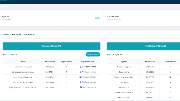Viewport: 180px width, 101px height.
Task: Select agent Casy Askins
Action: pos(124,72)
